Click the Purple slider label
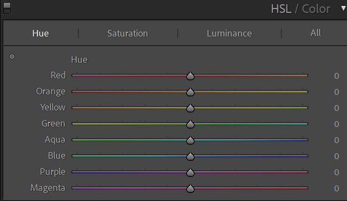Screen dimensions: 347x201 point(53,172)
